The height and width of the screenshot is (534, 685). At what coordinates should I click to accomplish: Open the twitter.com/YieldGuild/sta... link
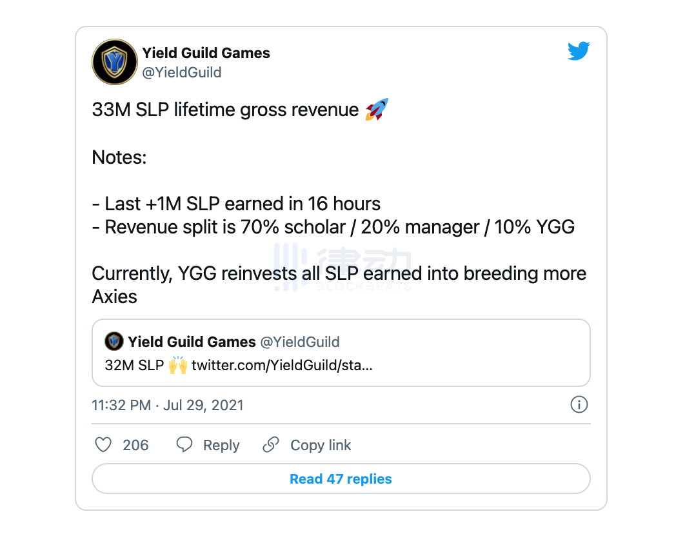[282, 364]
